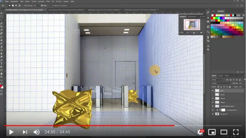Select the Brush tool
The image size is (246, 138).
coord(1,37)
